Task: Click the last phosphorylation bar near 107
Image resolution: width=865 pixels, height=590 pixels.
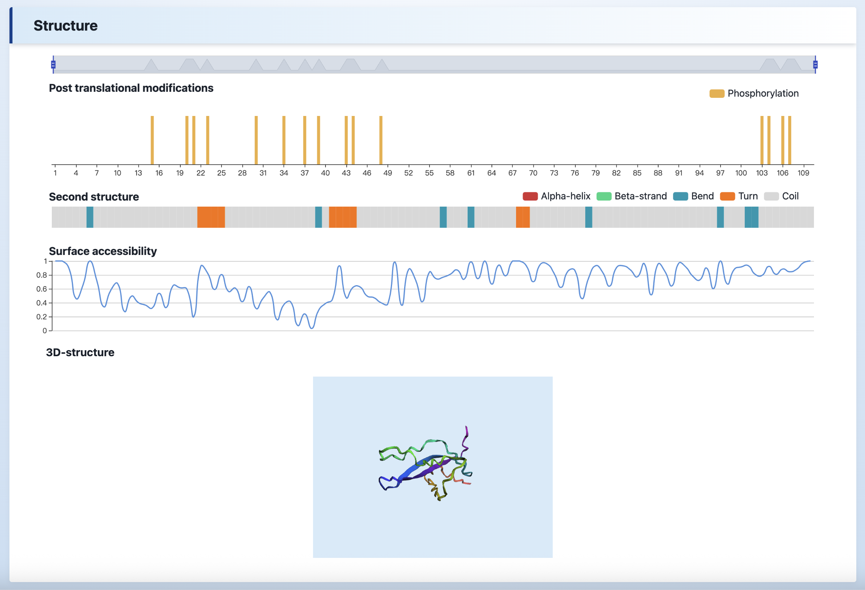Action: (789, 140)
